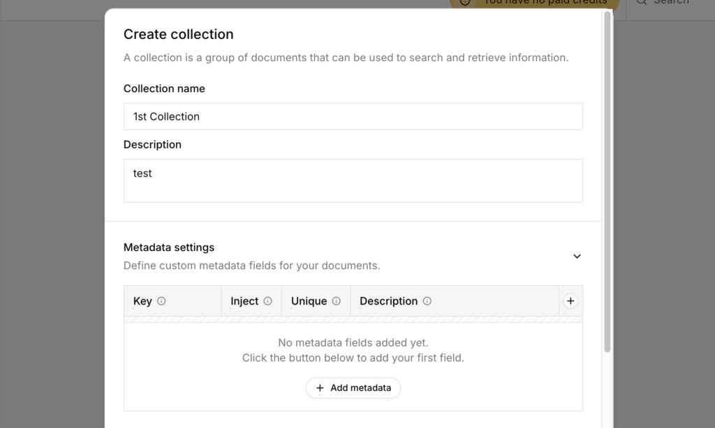Click the plus icon in the table header

tap(570, 301)
